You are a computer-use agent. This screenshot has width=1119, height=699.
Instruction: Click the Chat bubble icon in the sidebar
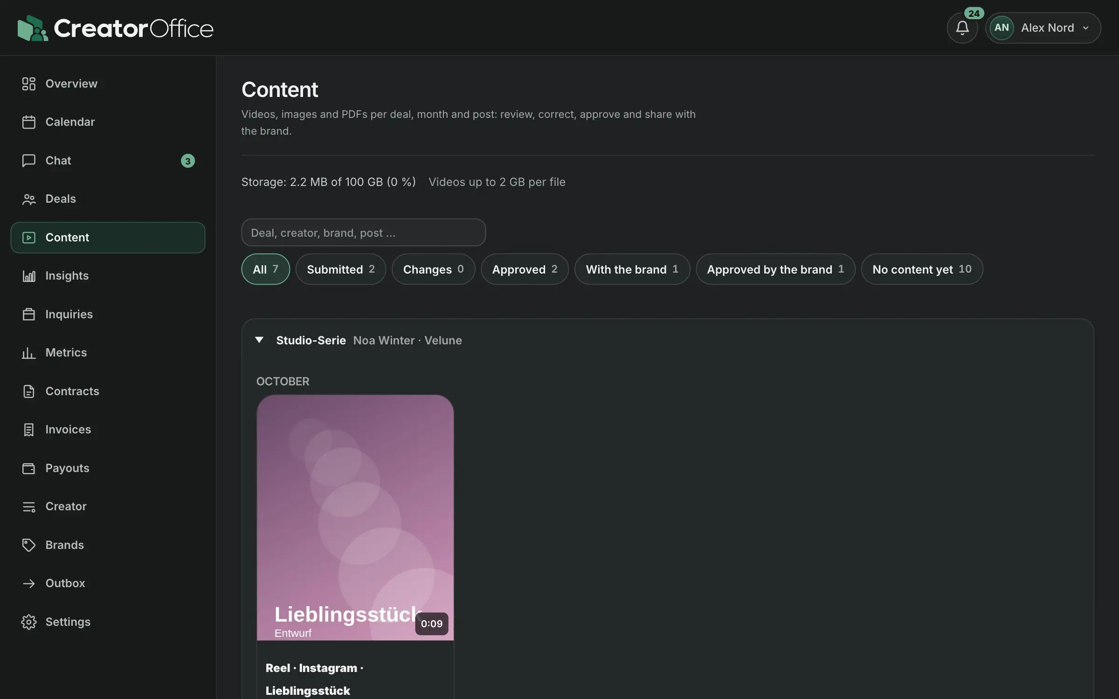(29, 161)
